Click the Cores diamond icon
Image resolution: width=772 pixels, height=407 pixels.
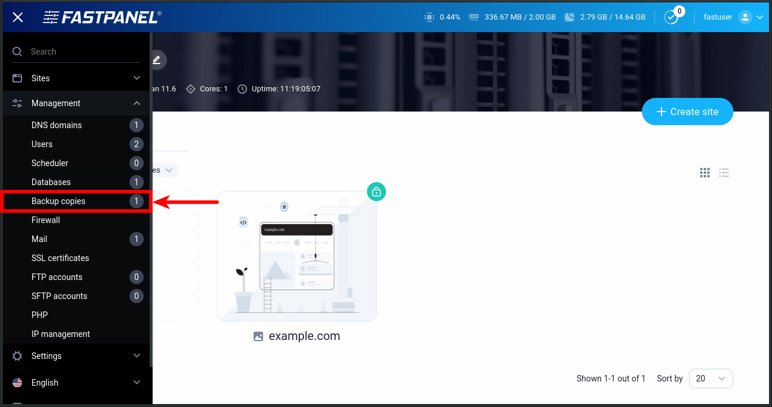click(191, 89)
